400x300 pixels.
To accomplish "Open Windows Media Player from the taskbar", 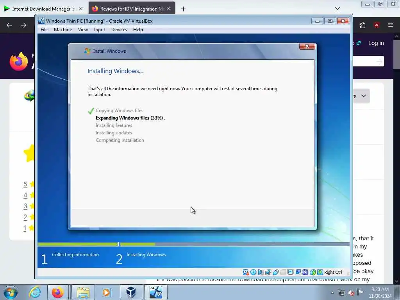I will click(106, 292).
